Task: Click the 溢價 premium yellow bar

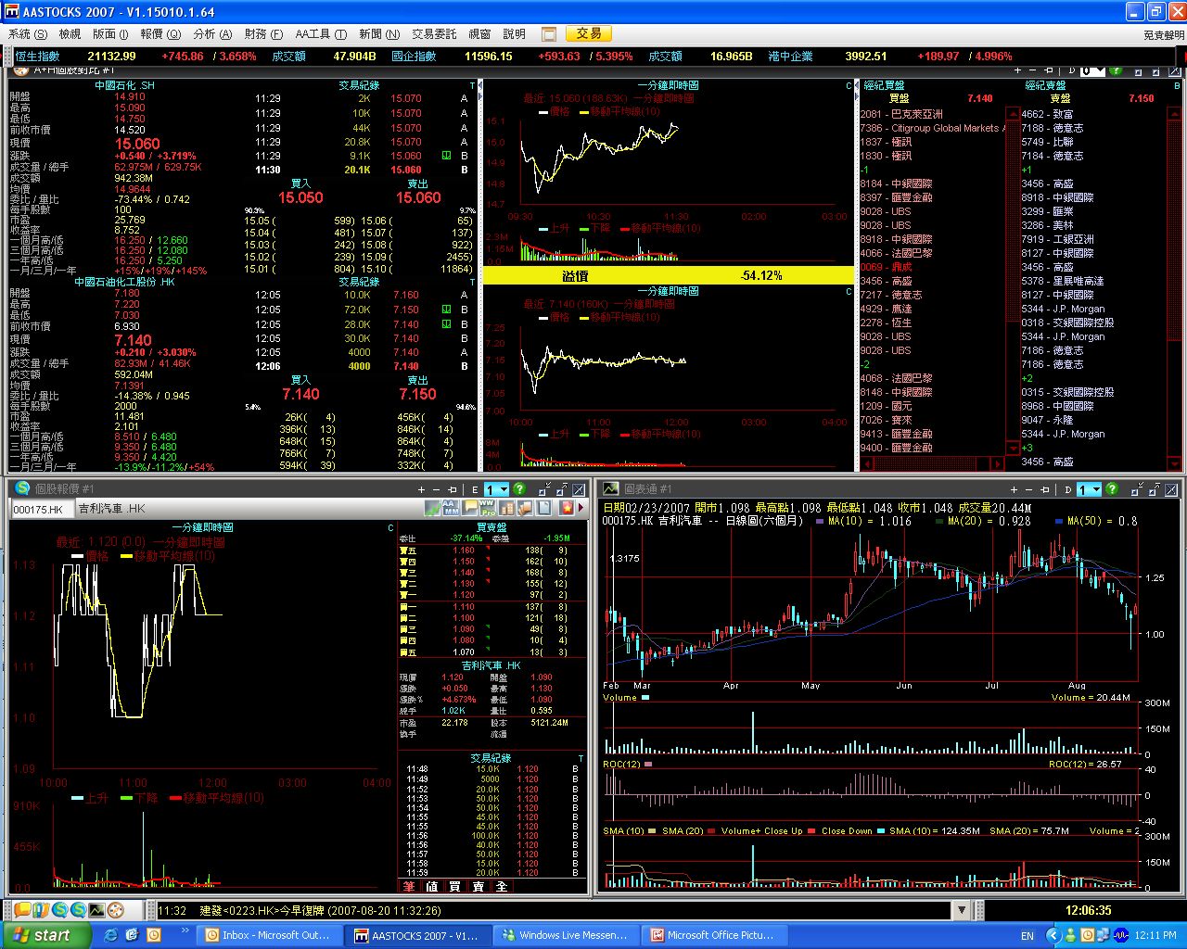Action: click(668, 275)
